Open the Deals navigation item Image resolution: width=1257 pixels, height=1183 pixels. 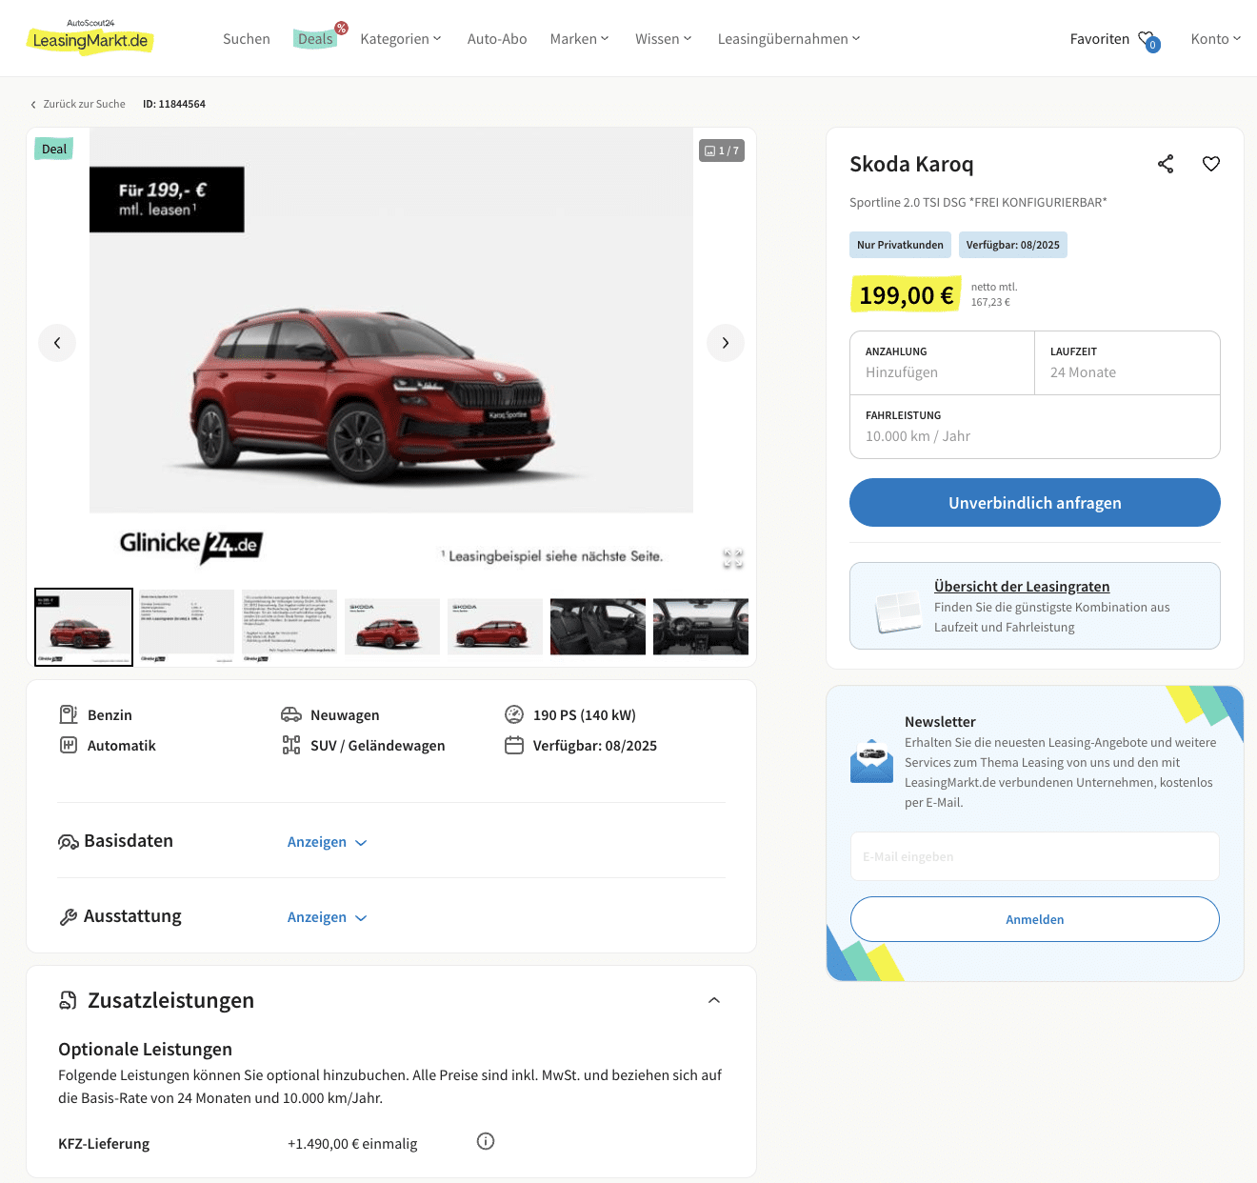tap(315, 39)
